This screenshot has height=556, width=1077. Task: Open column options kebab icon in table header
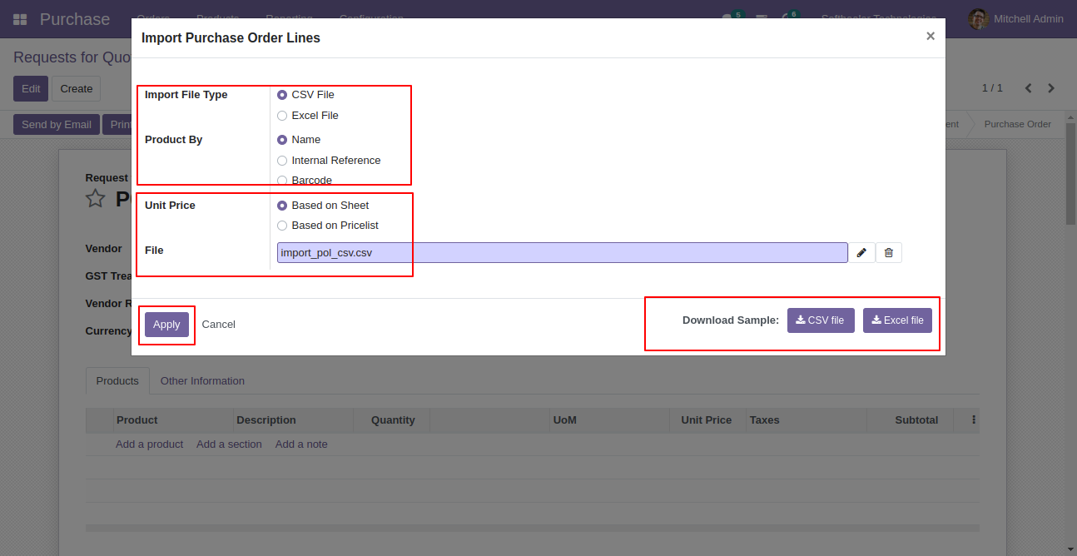[973, 420]
